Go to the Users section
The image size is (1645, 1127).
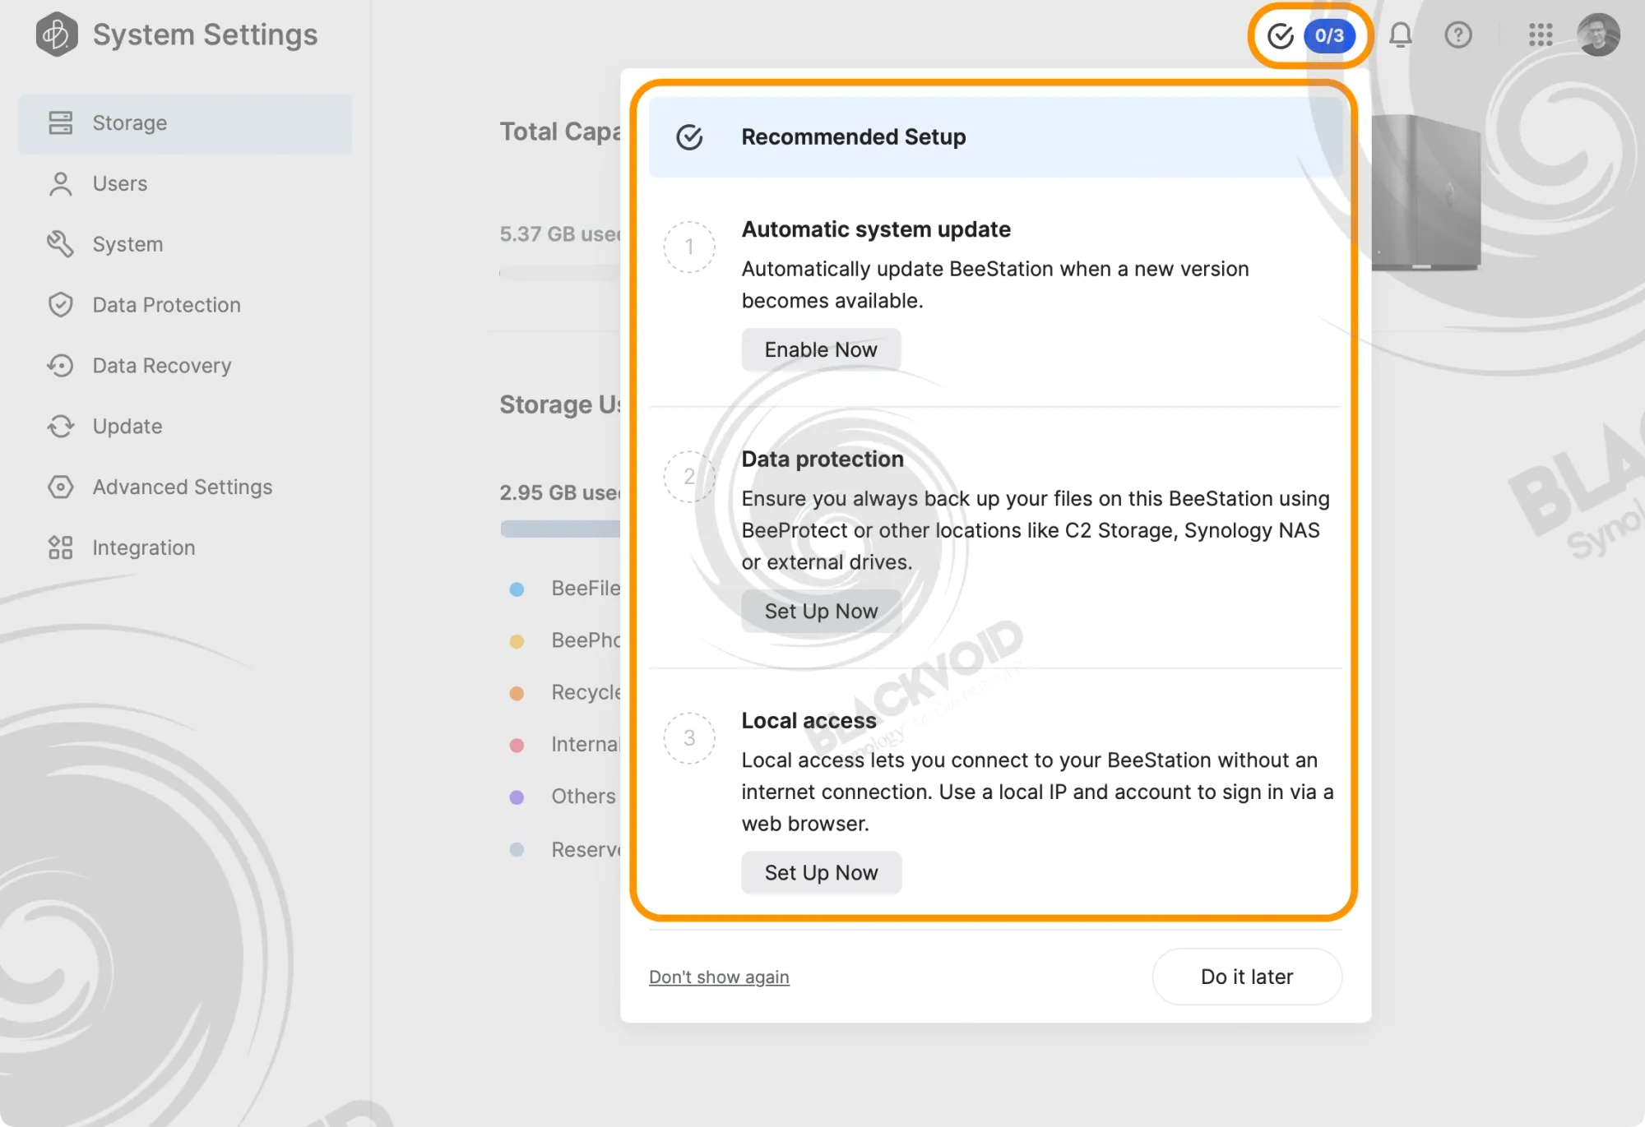(x=185, y=183)
